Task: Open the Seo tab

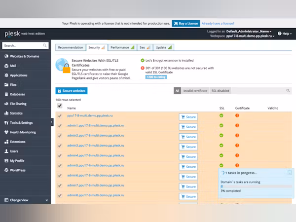Action: pos(145,47)
